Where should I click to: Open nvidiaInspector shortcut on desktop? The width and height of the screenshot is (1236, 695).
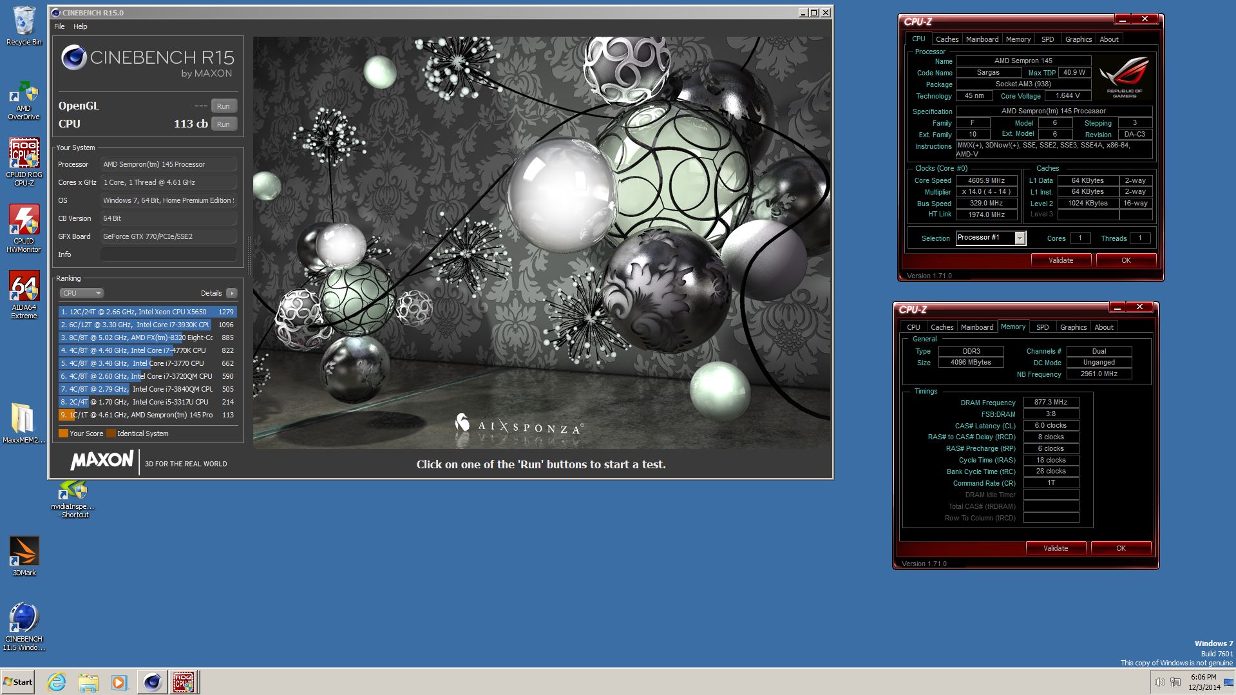click(73, 499)
